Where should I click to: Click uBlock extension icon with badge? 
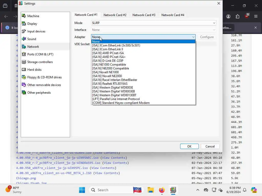(x=247, y=16)
